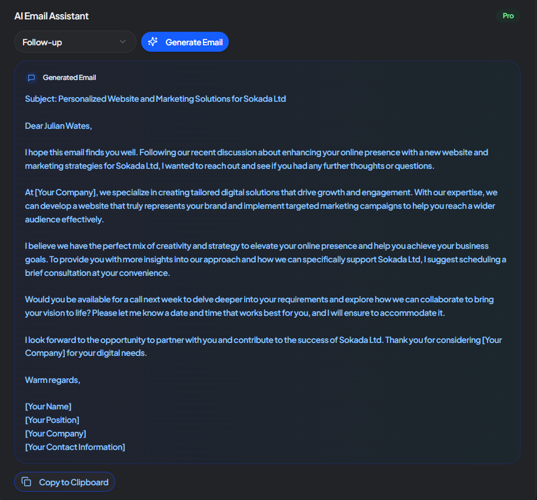Click the [Your Position] placeholder
537x500 pixels.
click(52, 420)
